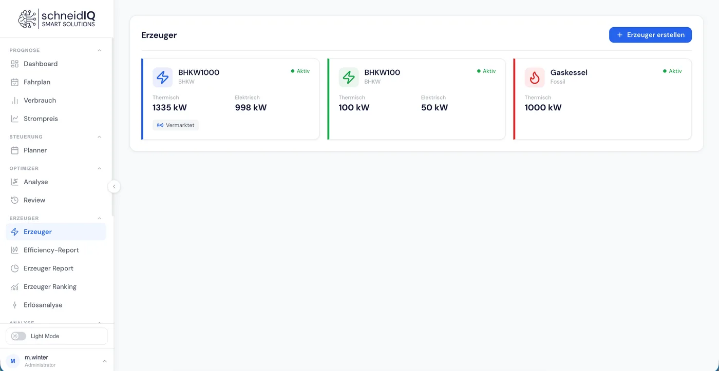Collapse the PROGNOSE section
Viewport: 719px width, 371px height.
100,50
